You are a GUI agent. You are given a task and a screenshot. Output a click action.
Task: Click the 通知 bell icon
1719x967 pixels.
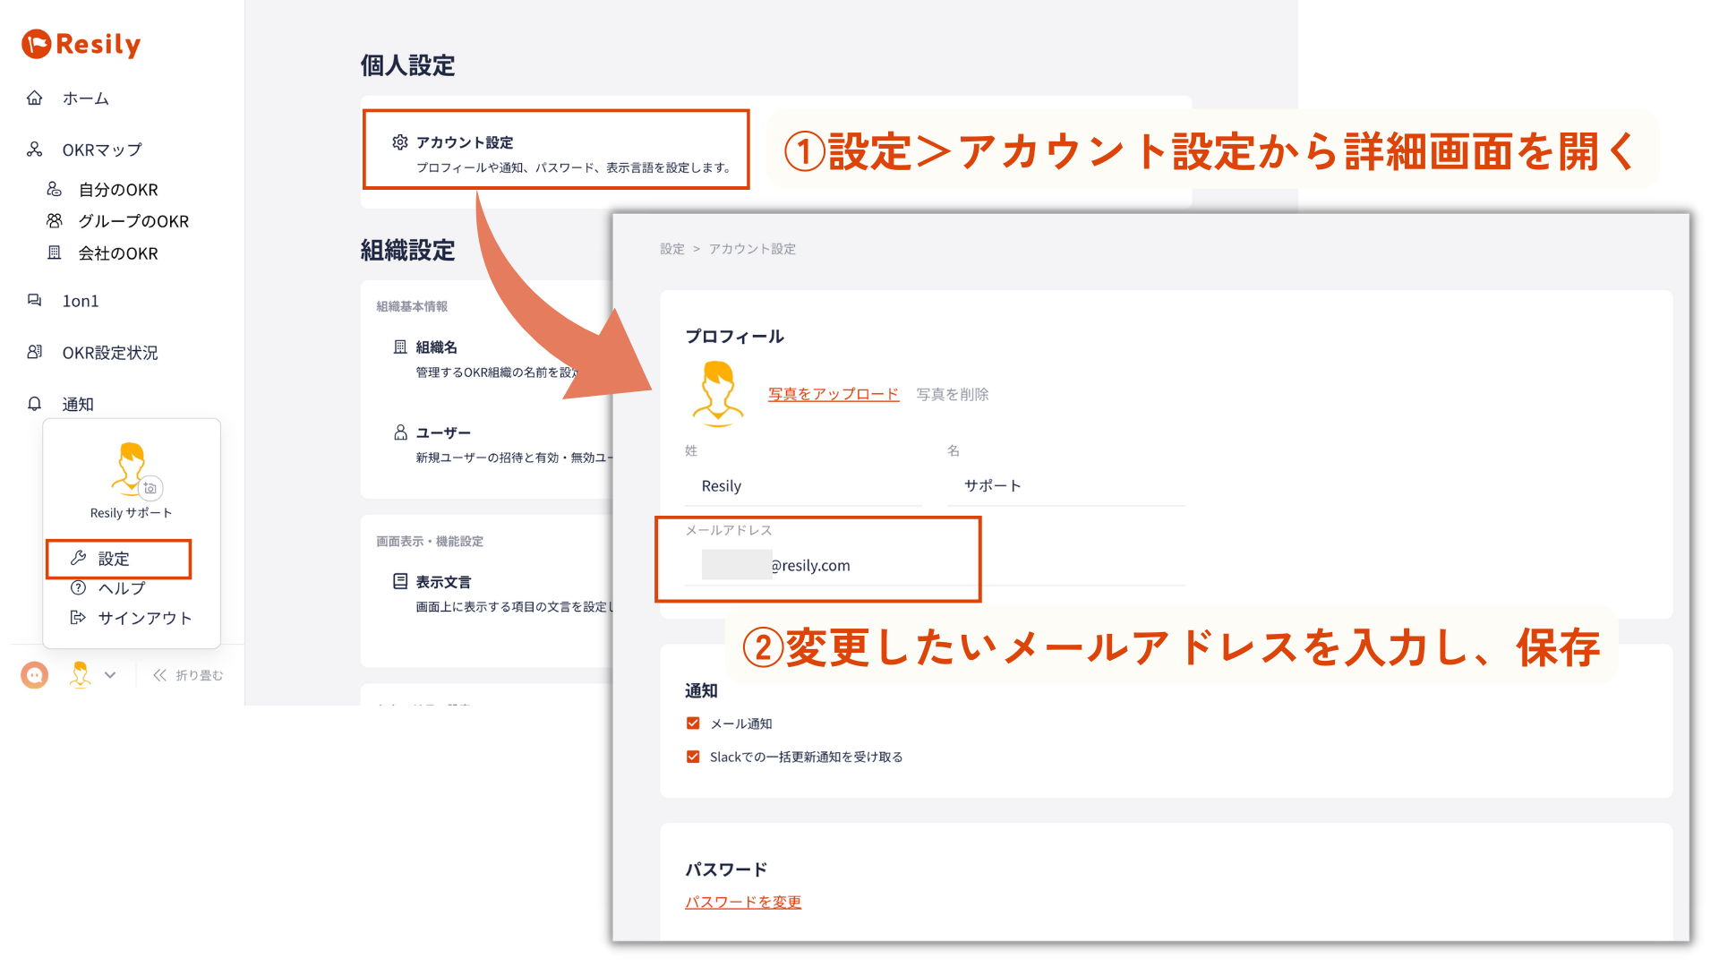click(x=34, y=404)
